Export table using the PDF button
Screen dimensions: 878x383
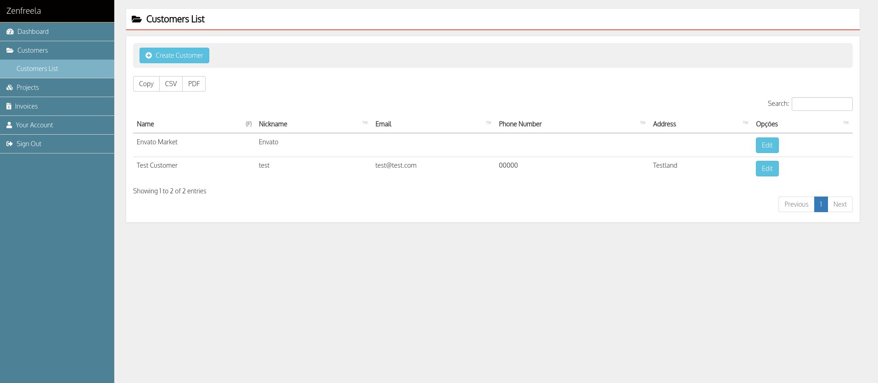(x=194, y=84)
